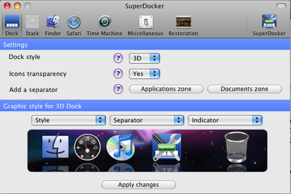Image resolution: width=291 pixels, height=194 pixels.
Task: Open the Style popup menu
Action: (68, 120)
